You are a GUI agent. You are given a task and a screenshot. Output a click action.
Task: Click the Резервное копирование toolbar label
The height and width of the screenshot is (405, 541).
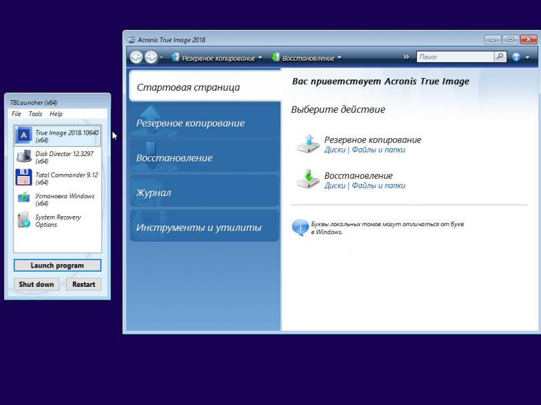tap(218, 58)
